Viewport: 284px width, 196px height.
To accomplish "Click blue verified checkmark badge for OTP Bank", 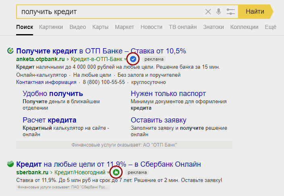I will tap(133, 59).
